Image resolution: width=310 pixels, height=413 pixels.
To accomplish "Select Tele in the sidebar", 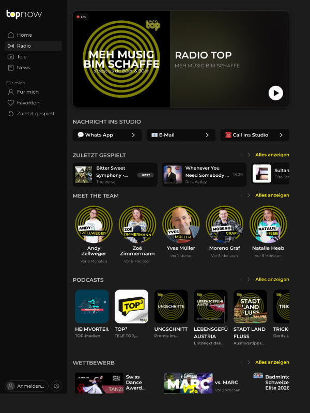I will coord(22,57).
